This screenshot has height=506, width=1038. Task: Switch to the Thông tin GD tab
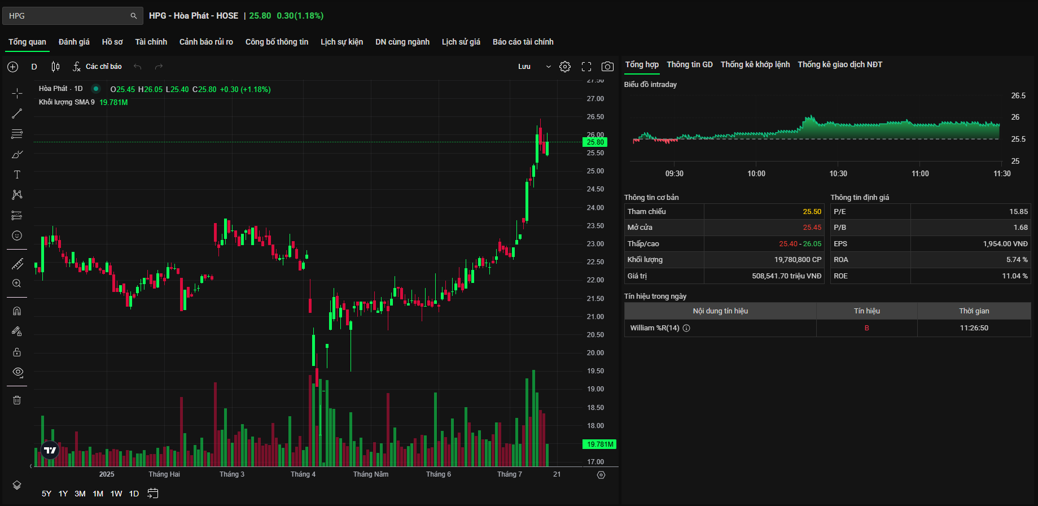click(x=690, y=64)
